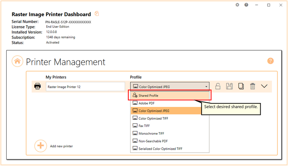Screen dimensions: 288x166
Task: Copy dashboard info next to title
Action: (97, 14)
